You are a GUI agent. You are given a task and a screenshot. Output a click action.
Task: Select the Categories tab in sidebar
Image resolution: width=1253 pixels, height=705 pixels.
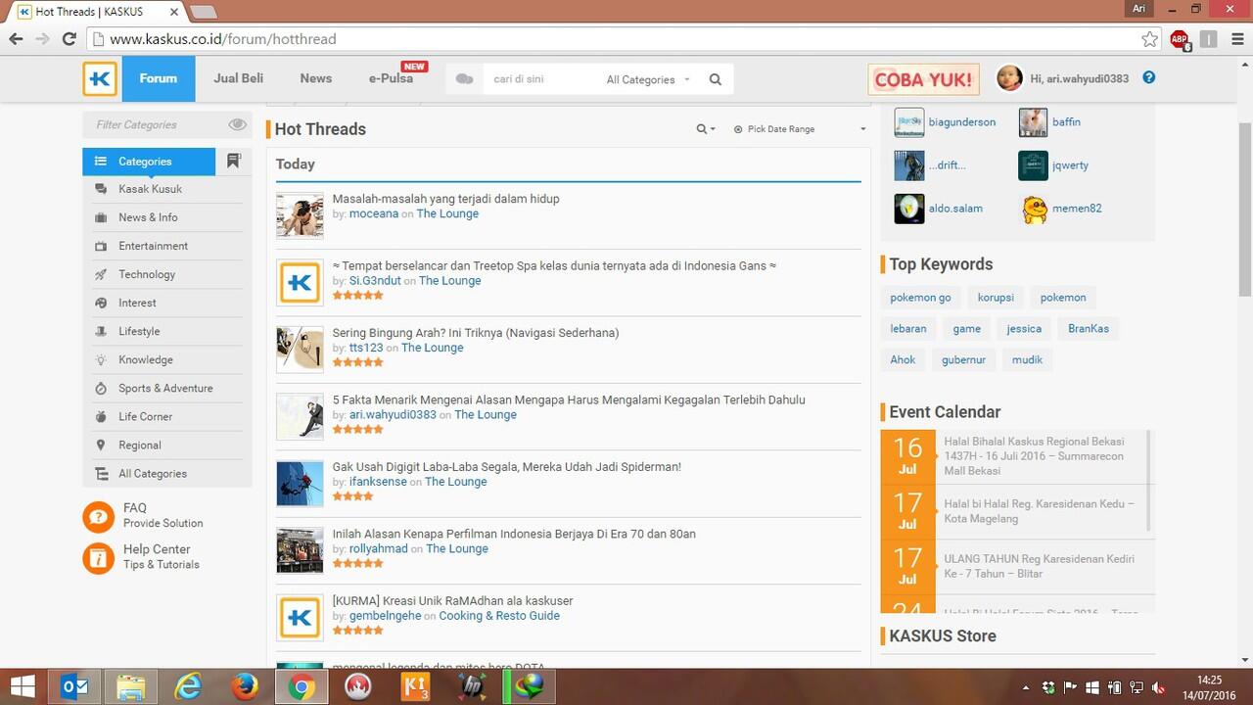coord(149,162)
